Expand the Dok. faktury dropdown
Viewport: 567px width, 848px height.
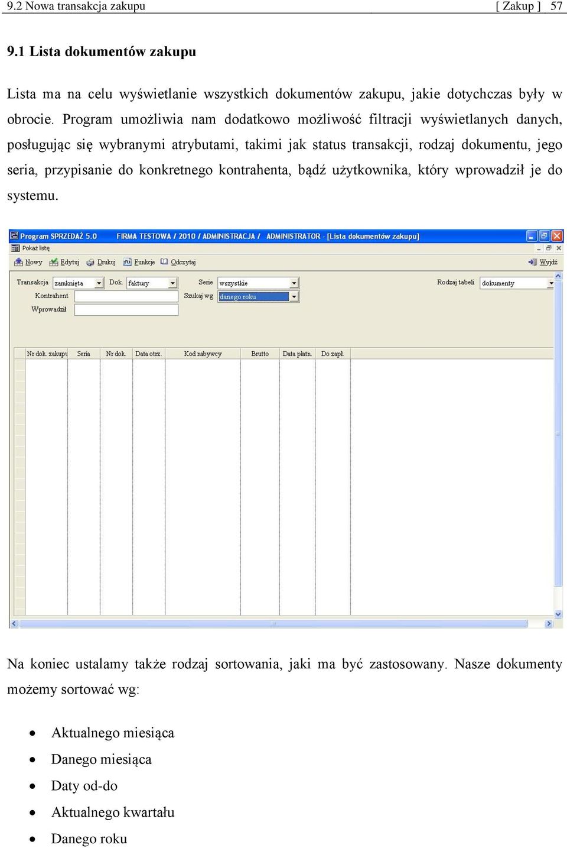coord(172,283)
